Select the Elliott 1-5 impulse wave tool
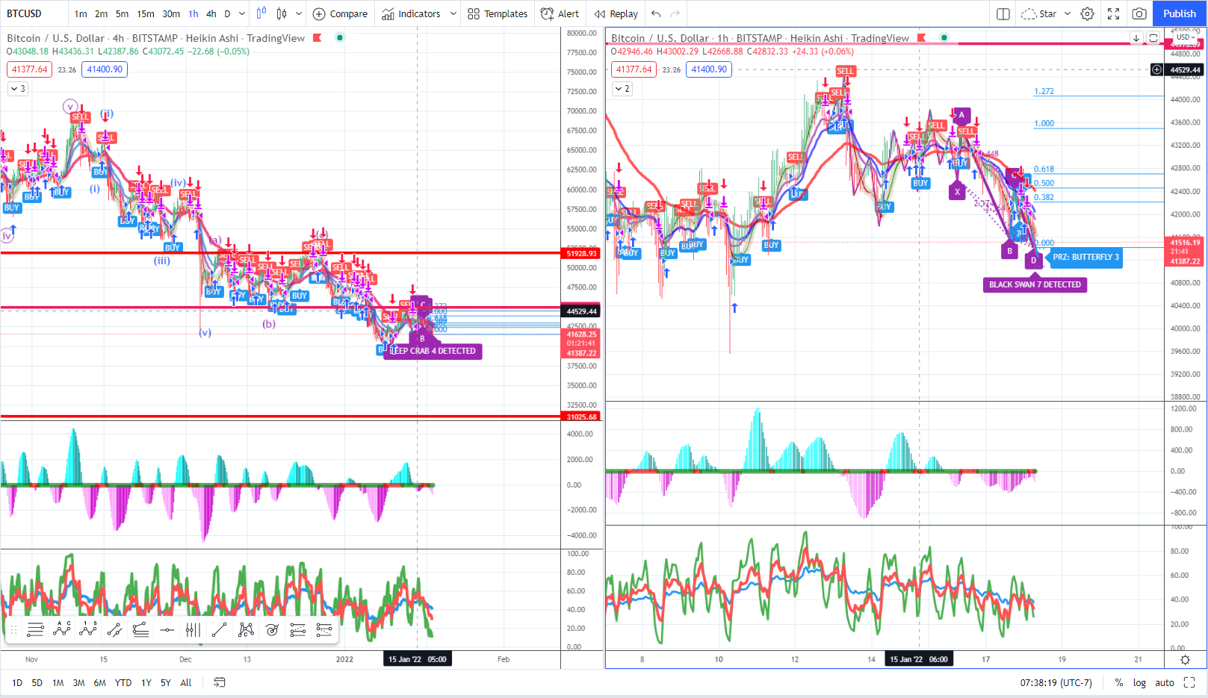 pos(88,630)
